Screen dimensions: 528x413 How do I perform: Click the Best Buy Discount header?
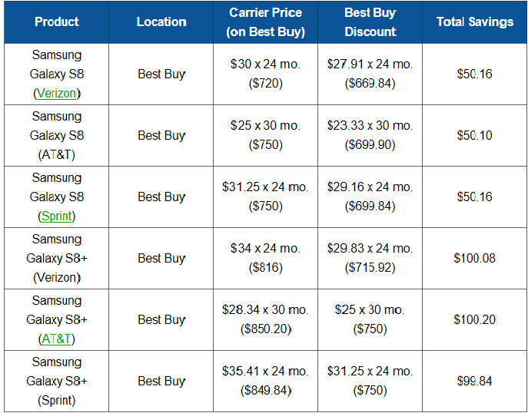point(370,21)
